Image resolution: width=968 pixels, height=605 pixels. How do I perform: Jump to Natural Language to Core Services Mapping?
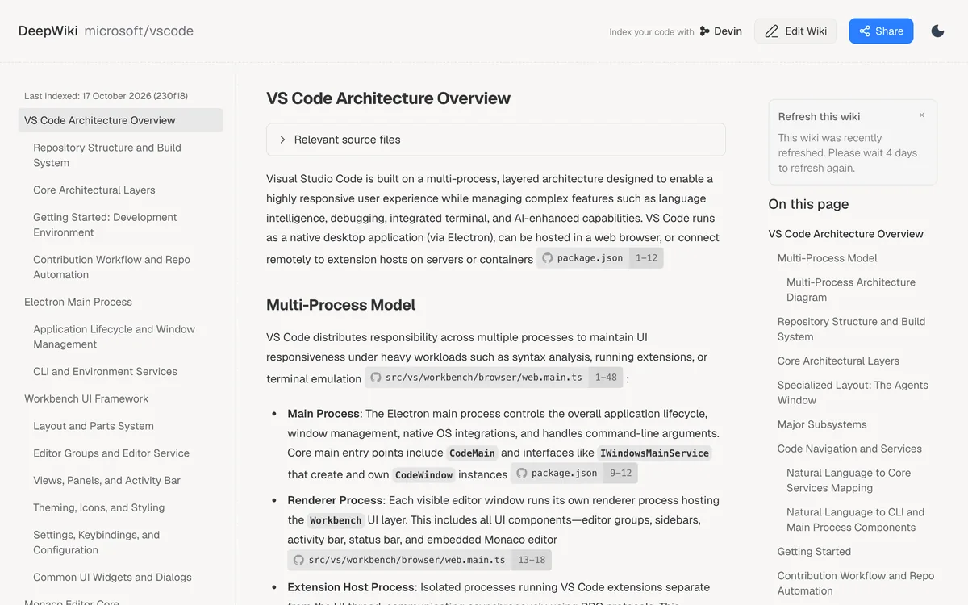pos(849,480)
